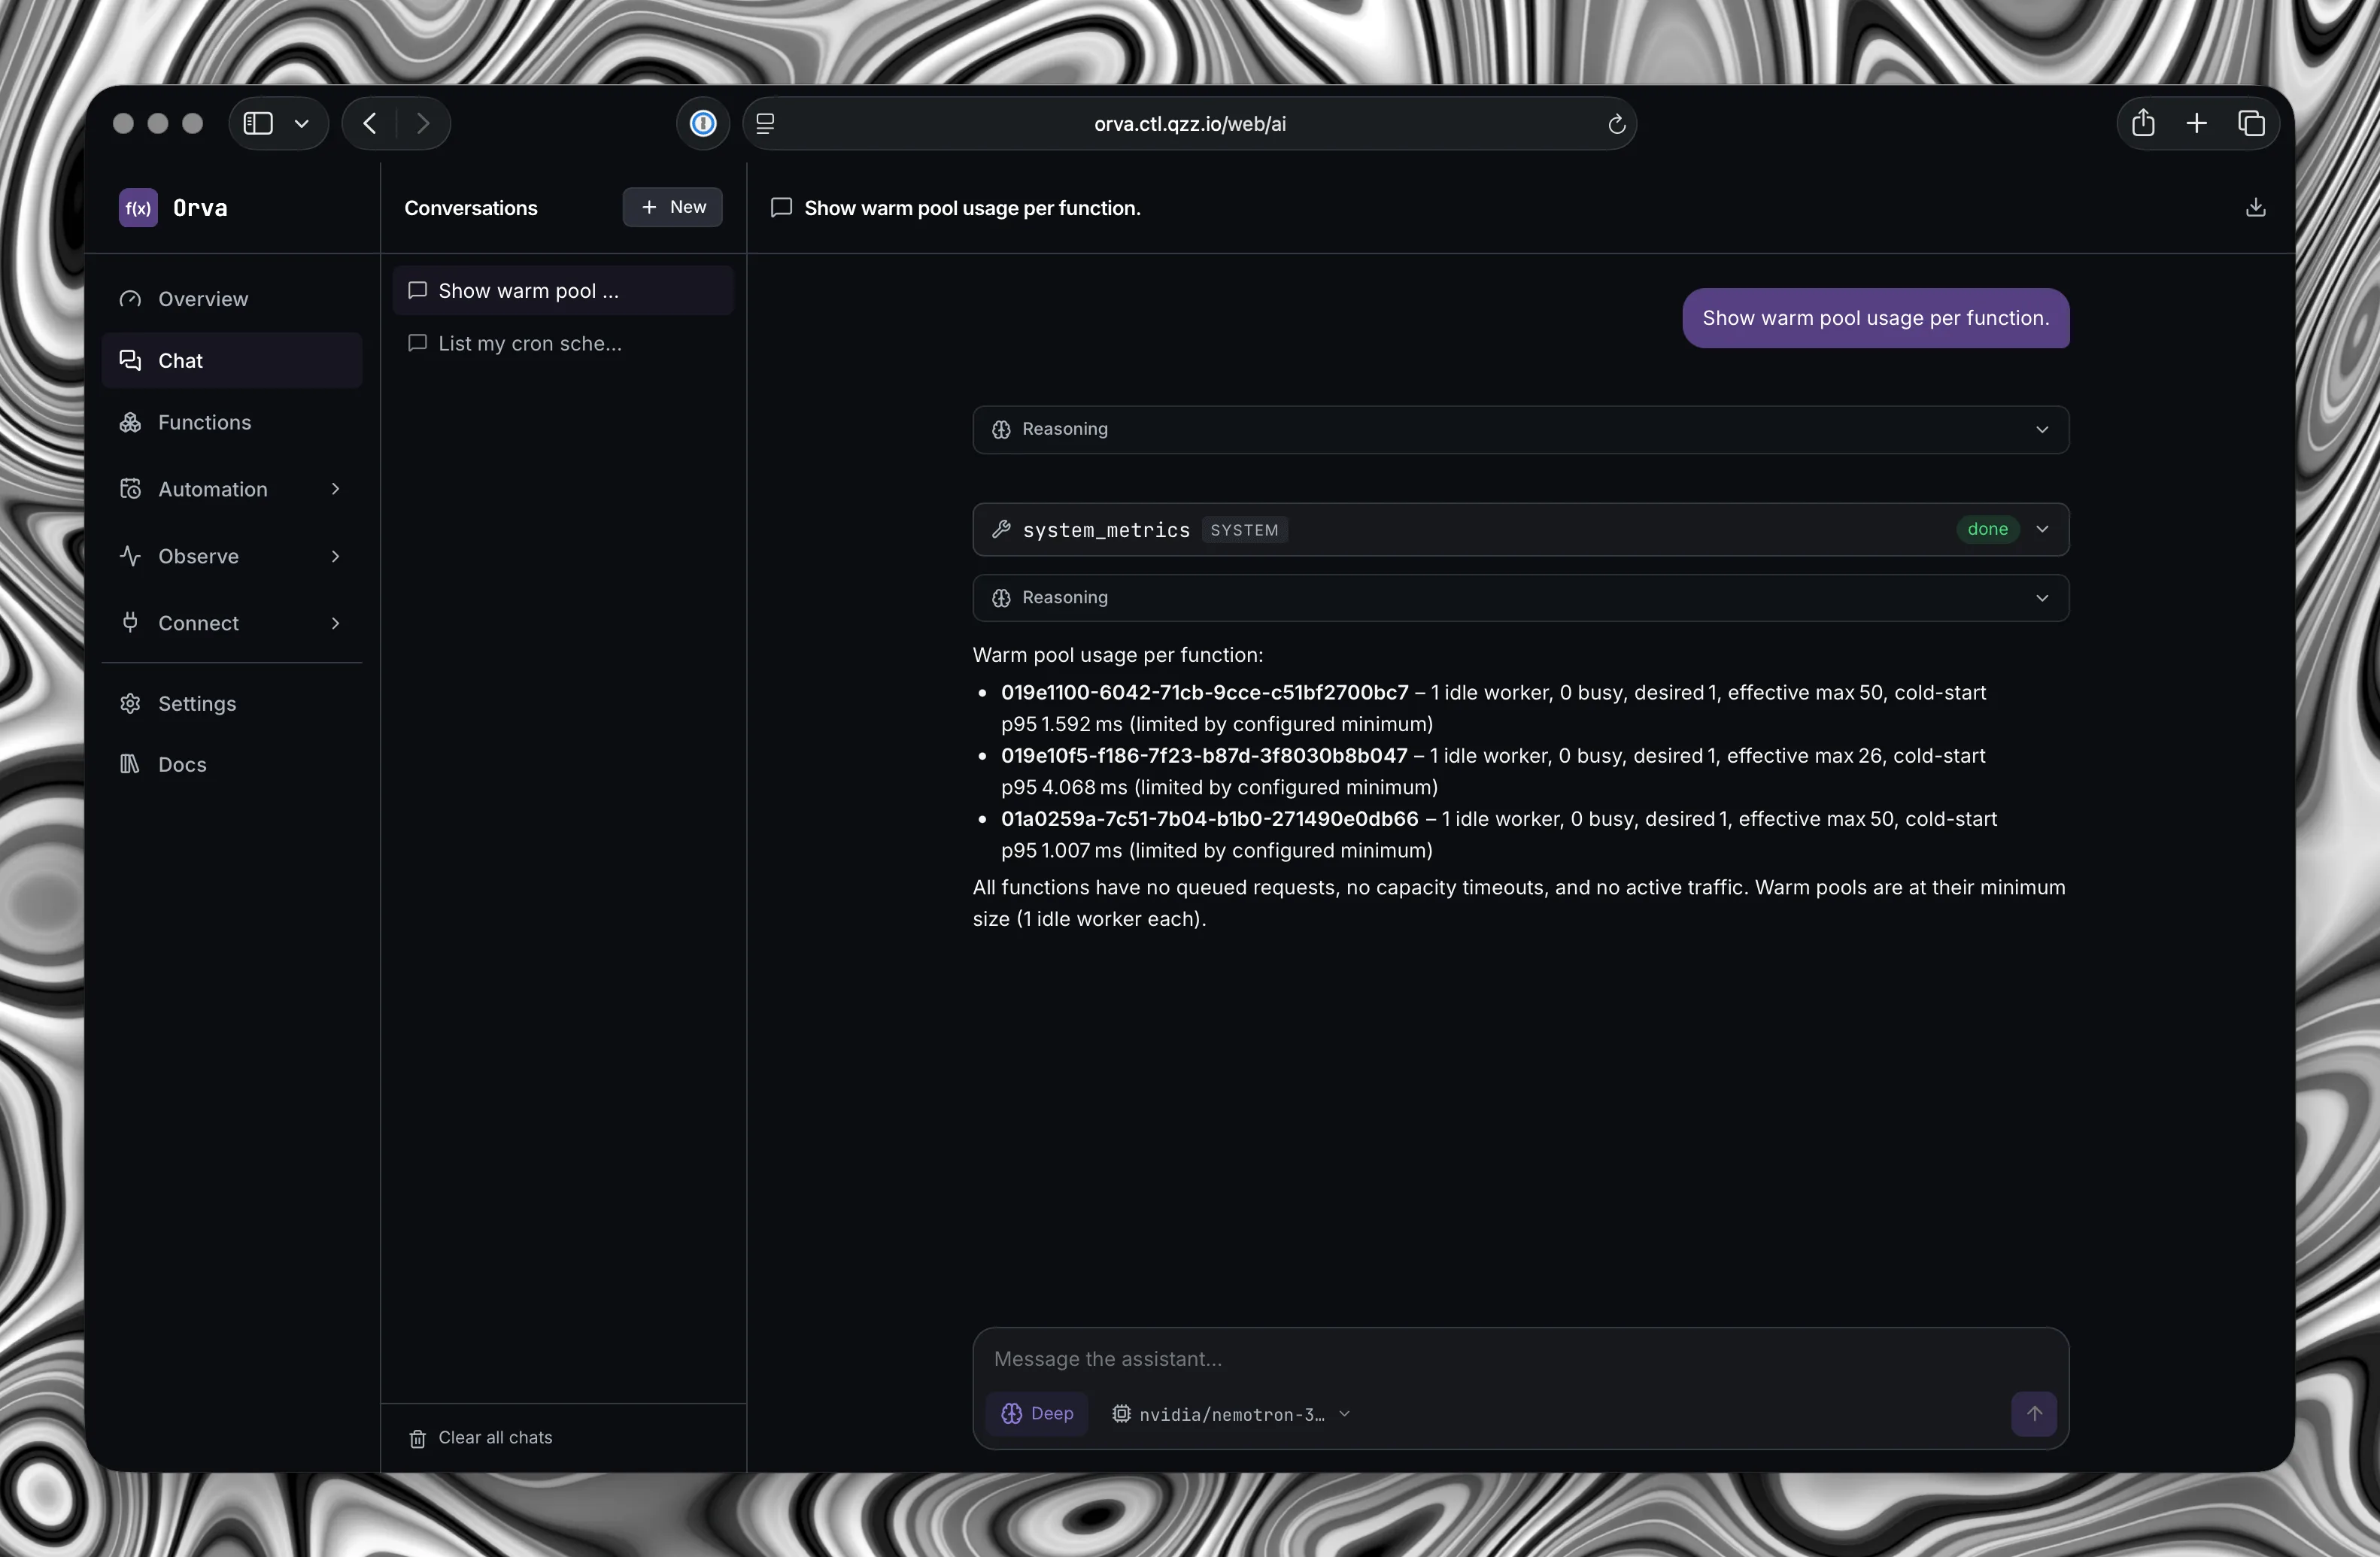Screen dimensions: 2380x1557
Task: Click the browser Share icon
Action: [x=2143, y=123]
